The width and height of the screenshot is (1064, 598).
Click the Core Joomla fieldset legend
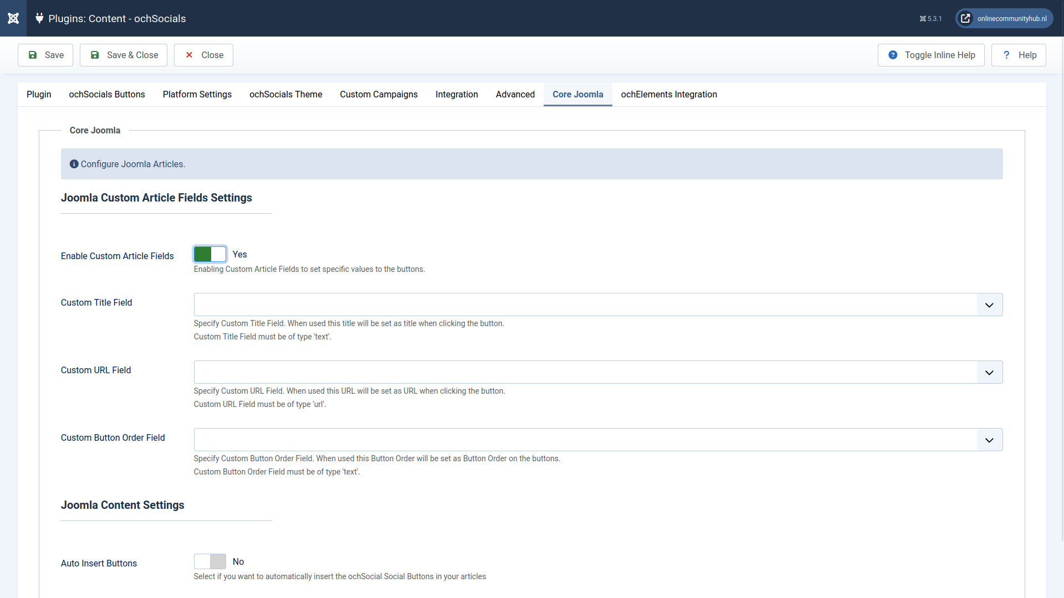pos(95,130)
